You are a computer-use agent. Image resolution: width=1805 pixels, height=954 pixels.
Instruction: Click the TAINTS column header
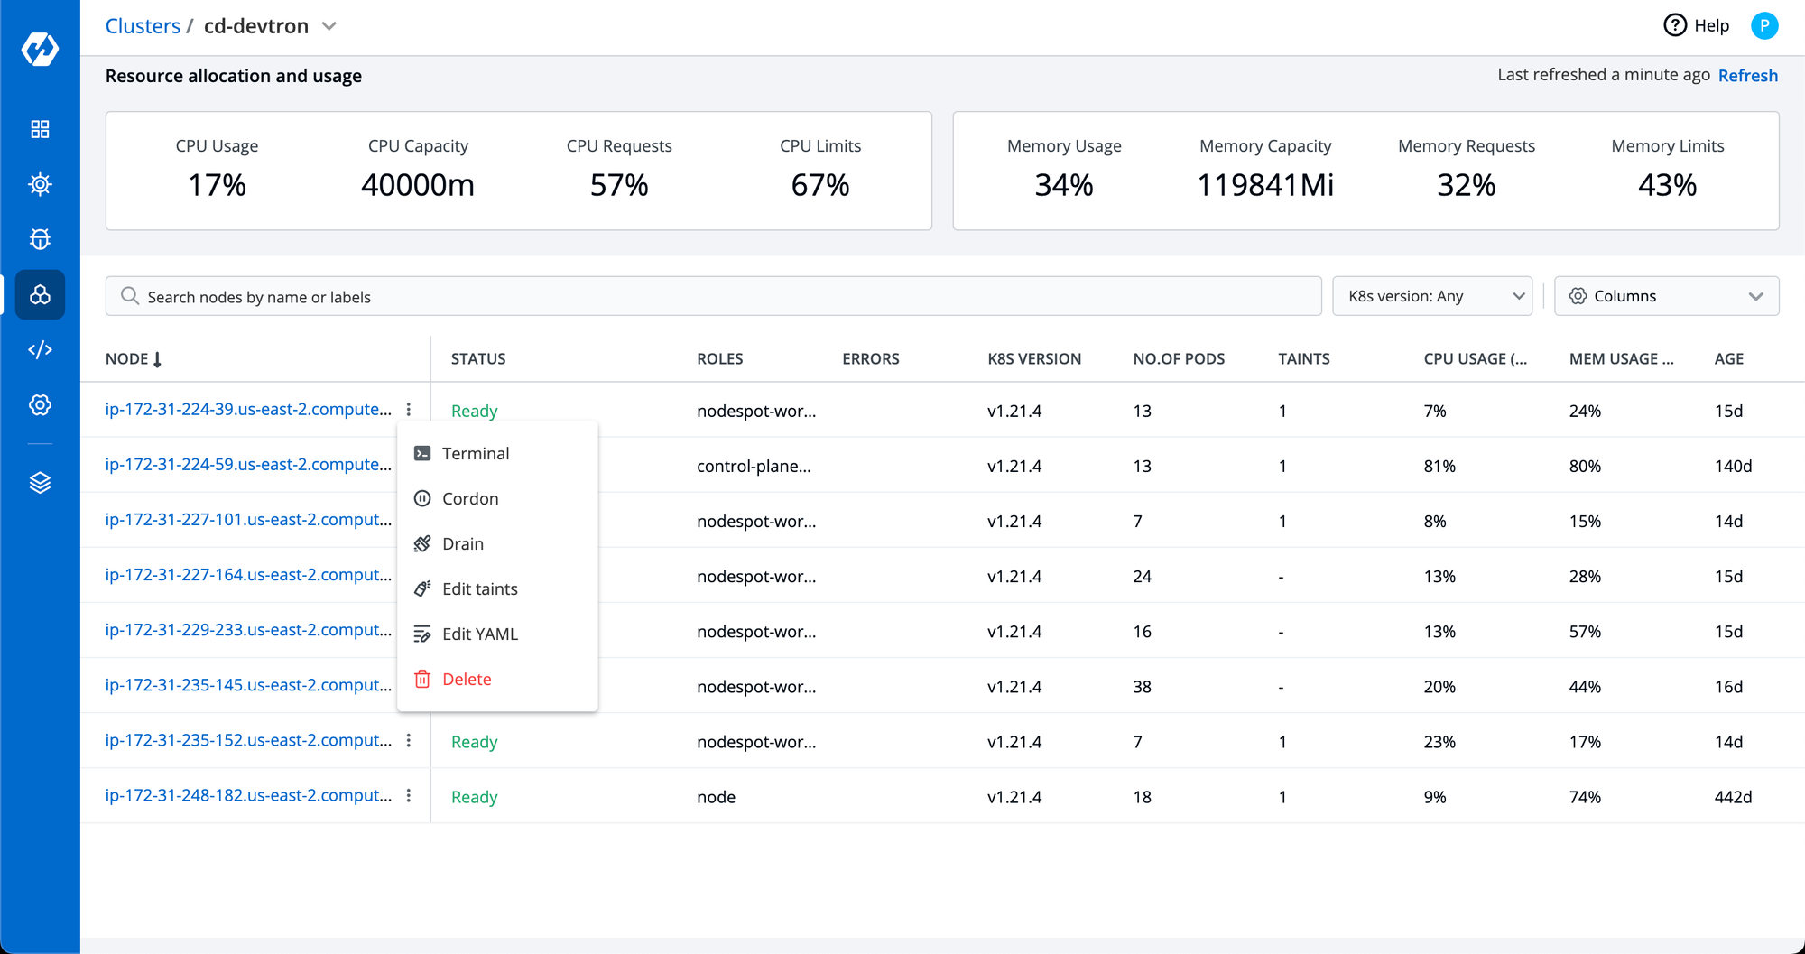(1304, 358)
